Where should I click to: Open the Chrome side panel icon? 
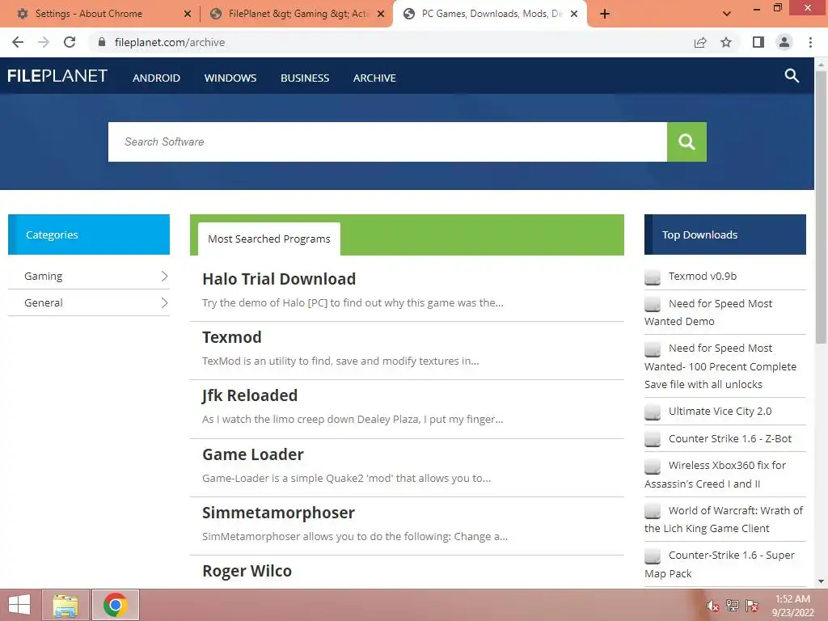coord(758,42)
